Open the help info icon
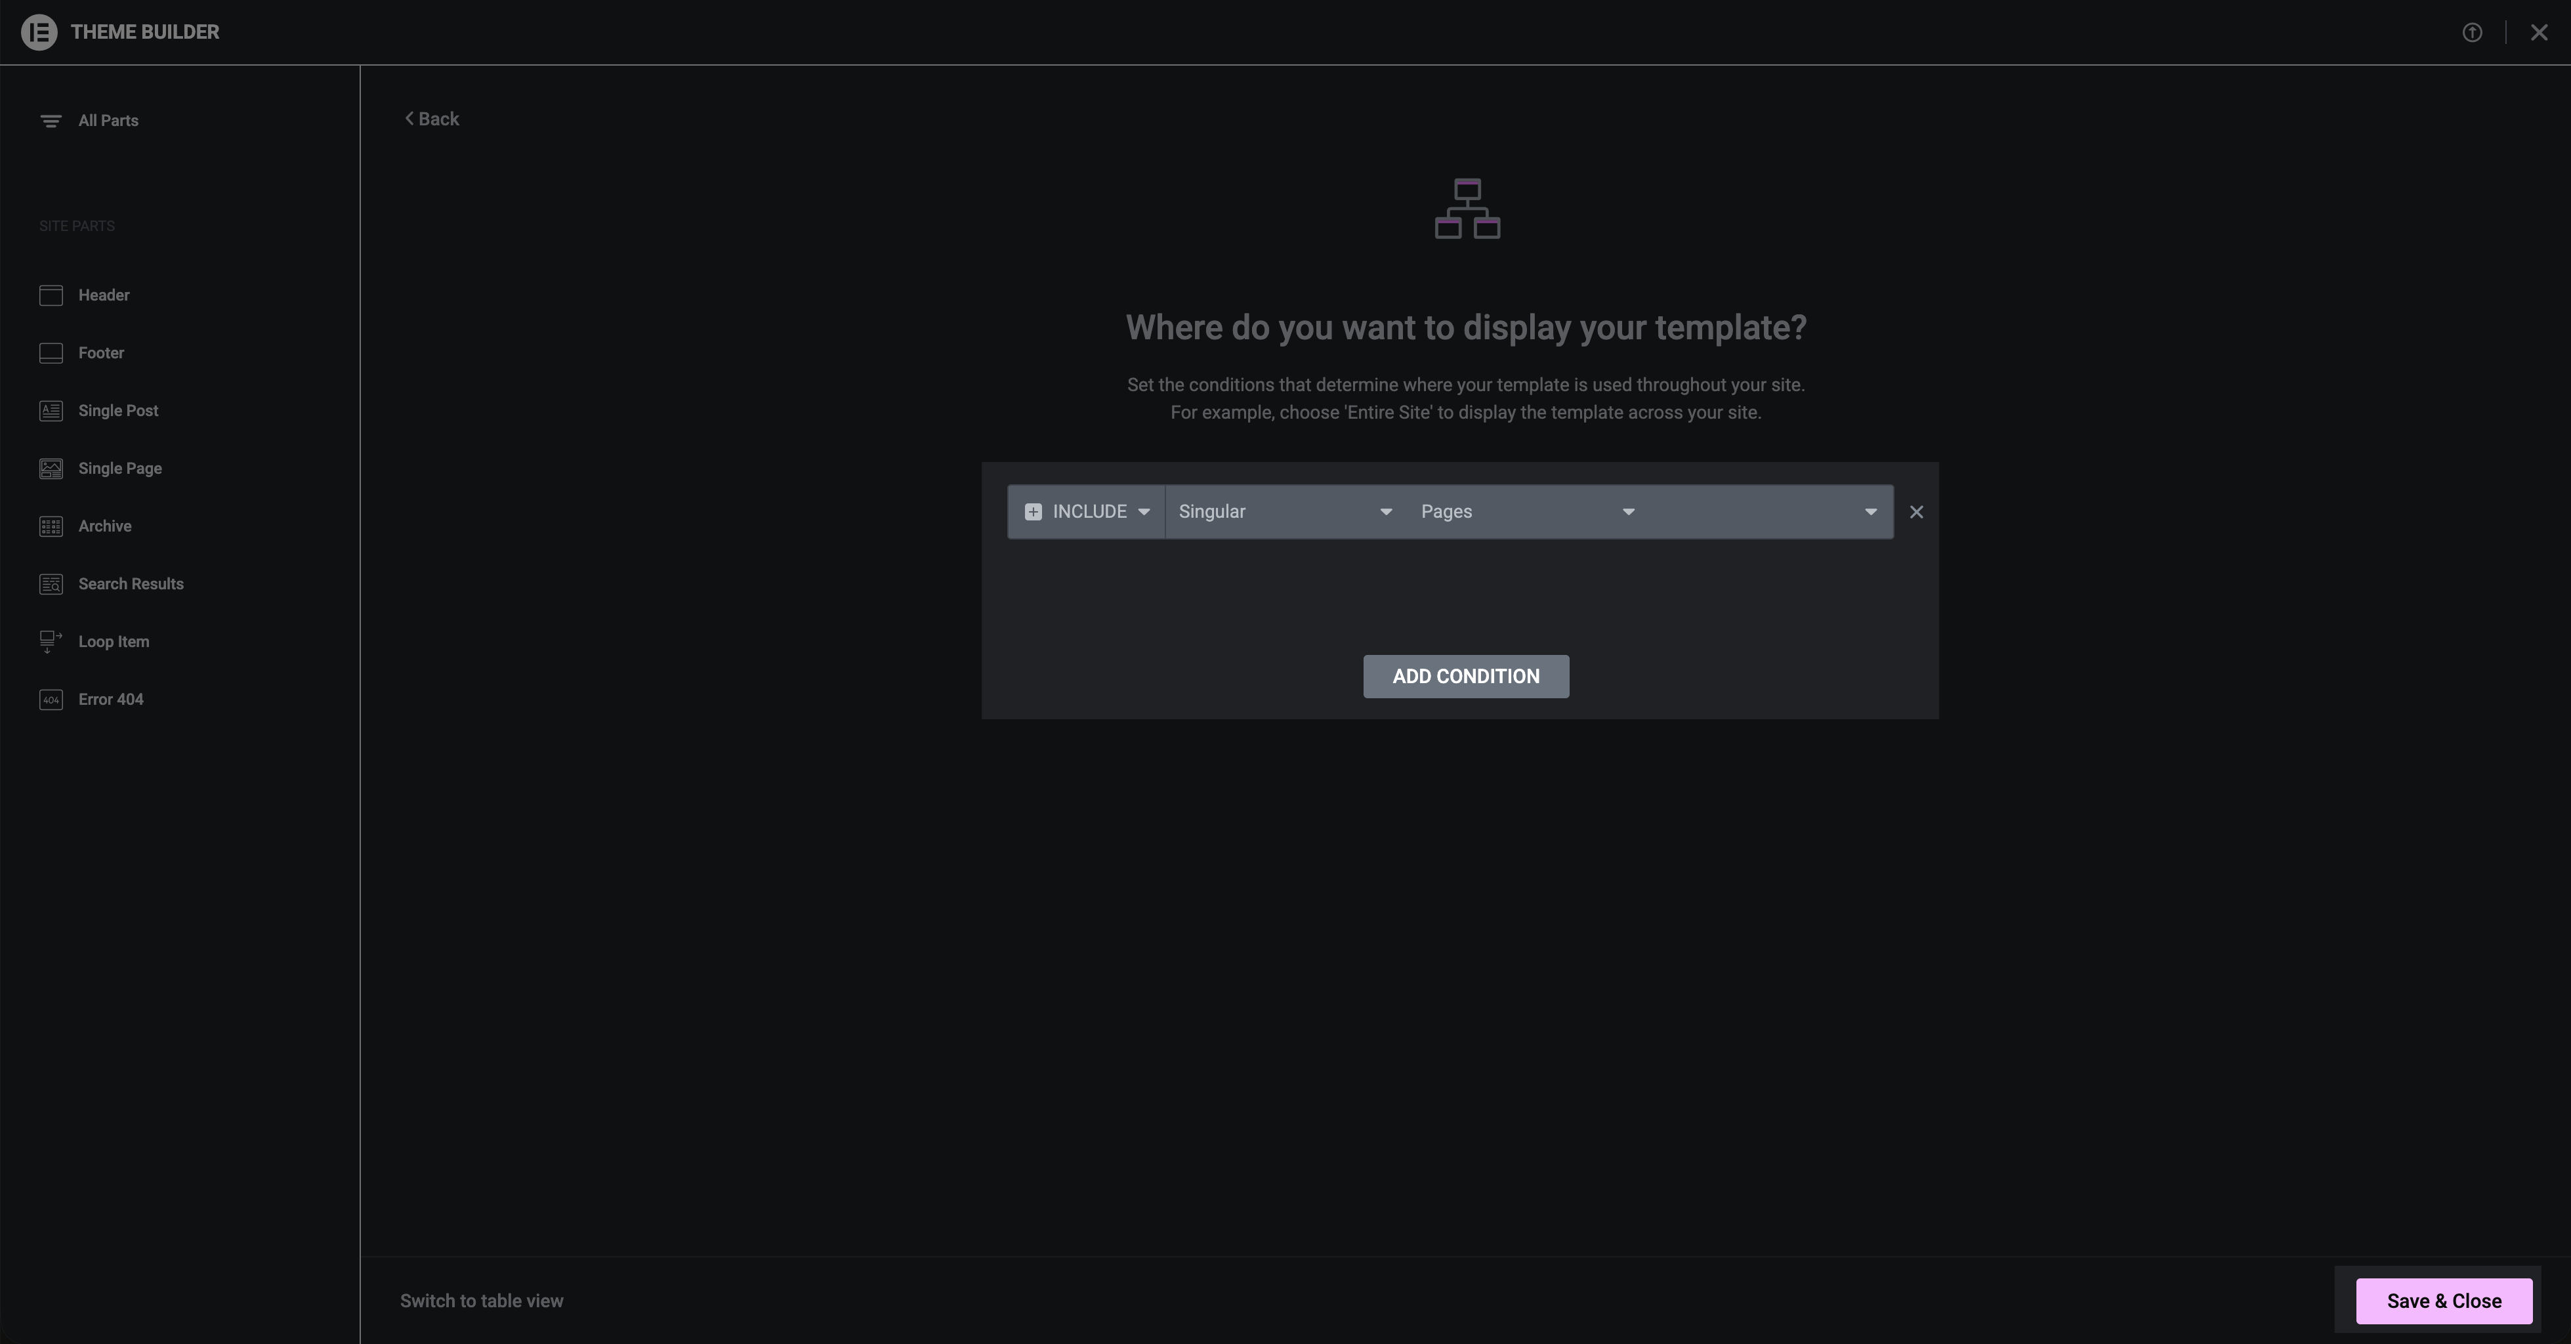Viewport: 2571px width, 1344px height. (2472, 32)
